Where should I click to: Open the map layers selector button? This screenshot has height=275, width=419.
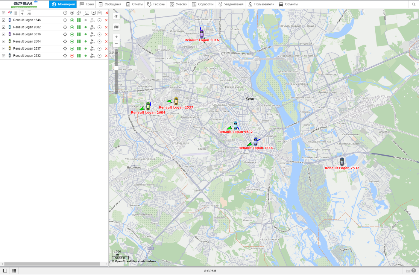116,27
